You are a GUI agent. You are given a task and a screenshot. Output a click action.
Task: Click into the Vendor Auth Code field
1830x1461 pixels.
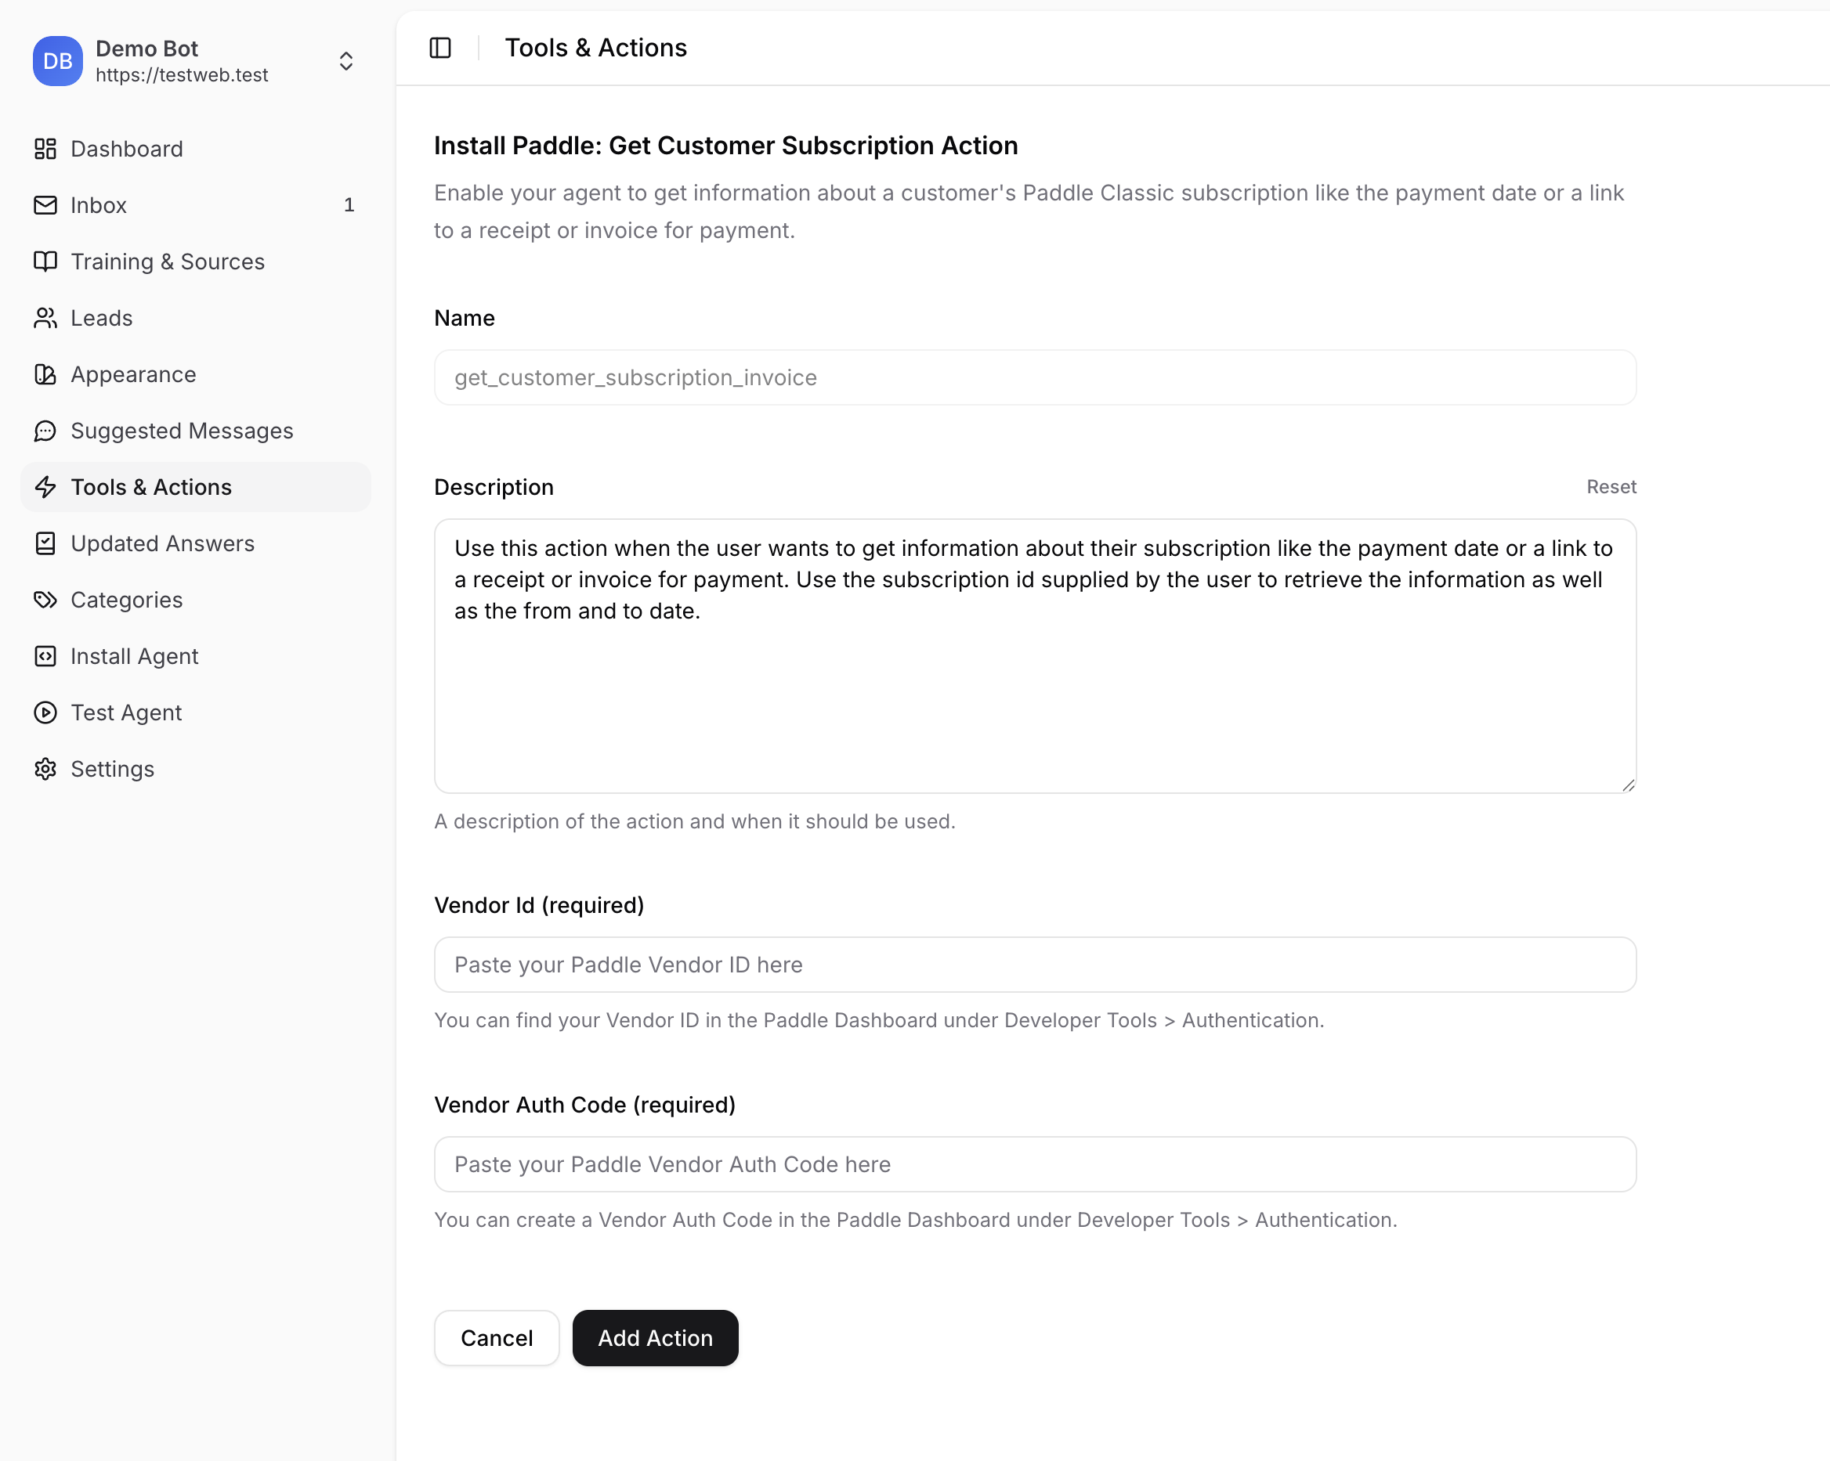click(1034, 1164)
